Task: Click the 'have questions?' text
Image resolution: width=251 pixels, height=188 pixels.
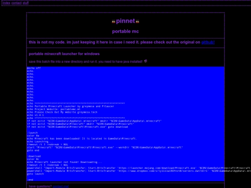Action: click(40, 187)
